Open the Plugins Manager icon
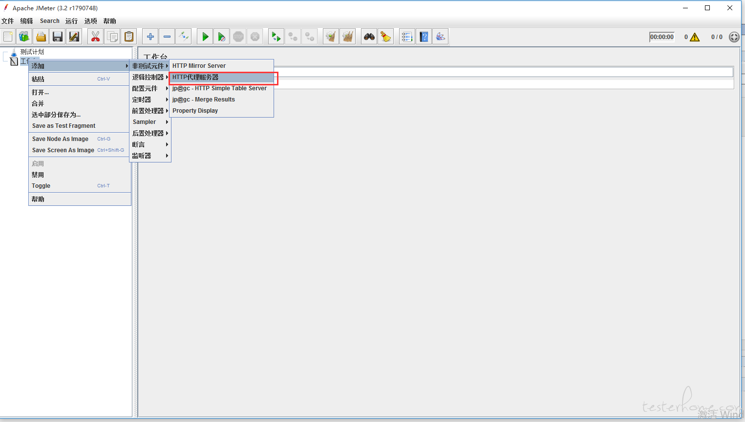Screen dimensions: 745x422 tap(441, 37)
